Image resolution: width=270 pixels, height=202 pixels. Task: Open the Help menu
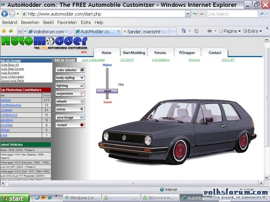[x=99, y=22]
